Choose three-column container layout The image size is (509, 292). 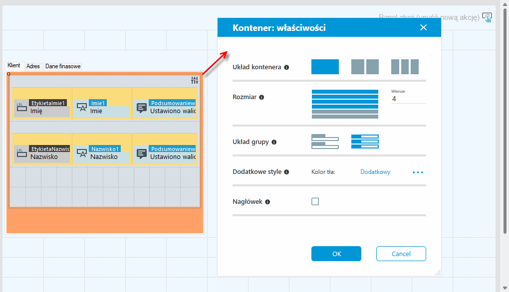pyautogui.click(x=405, y=67)
